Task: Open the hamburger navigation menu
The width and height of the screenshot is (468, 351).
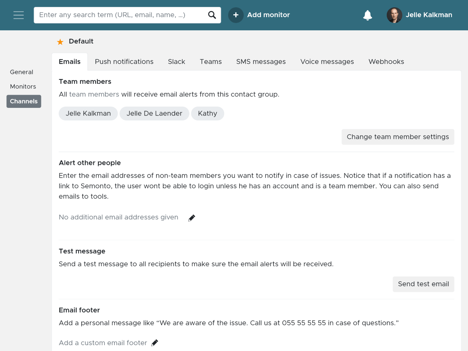Action: click(x=19, y=15)
